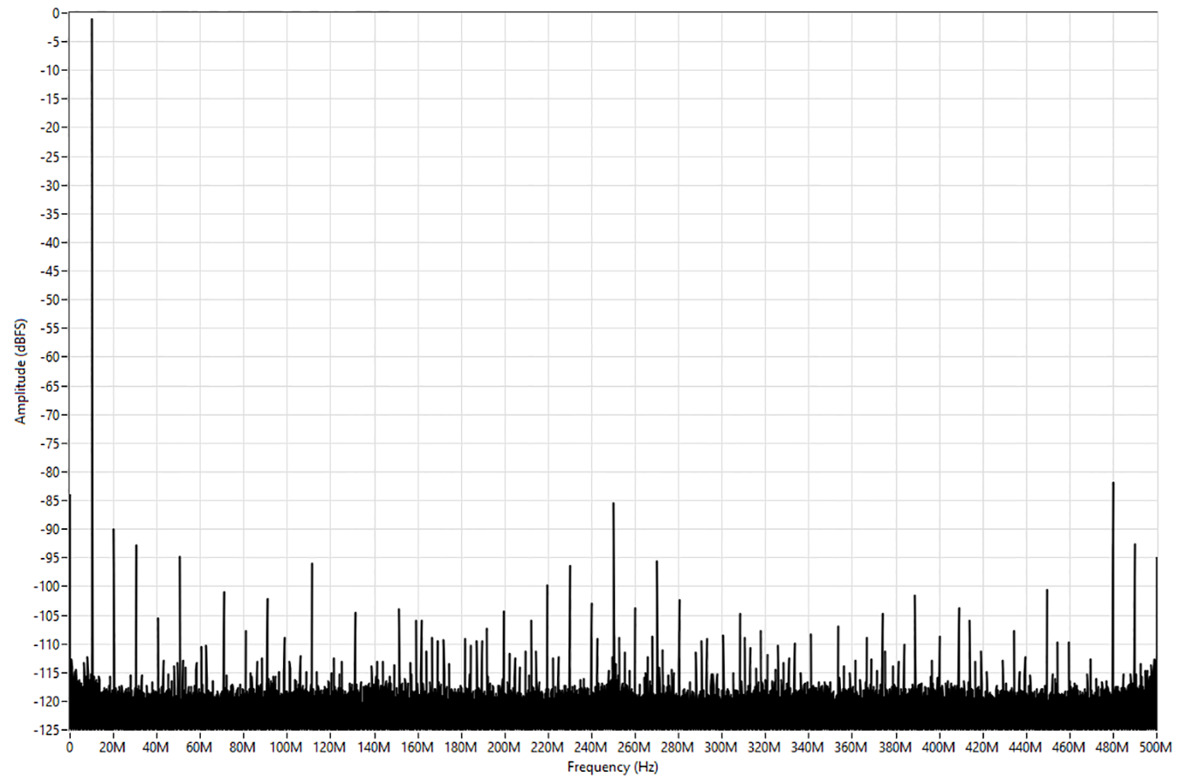This screenshot has height=784, width=1179.
Task: Select the -90 amplitude tick label
Action: coord(51,529)
